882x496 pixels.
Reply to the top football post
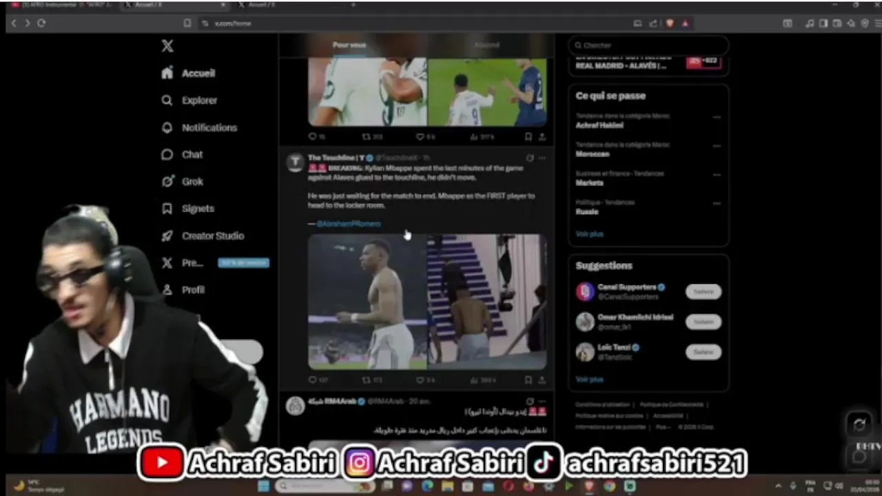316,137
